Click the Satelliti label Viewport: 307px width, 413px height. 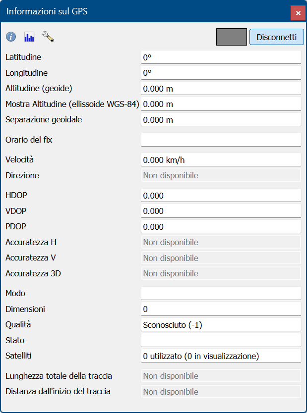tap(18, 356)
